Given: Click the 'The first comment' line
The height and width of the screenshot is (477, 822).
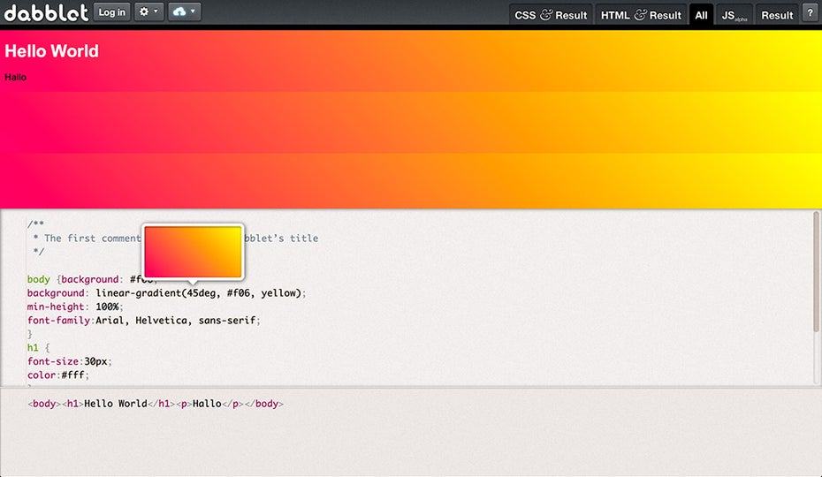Looking at the screenshot, I should click(x=175, y=238).
